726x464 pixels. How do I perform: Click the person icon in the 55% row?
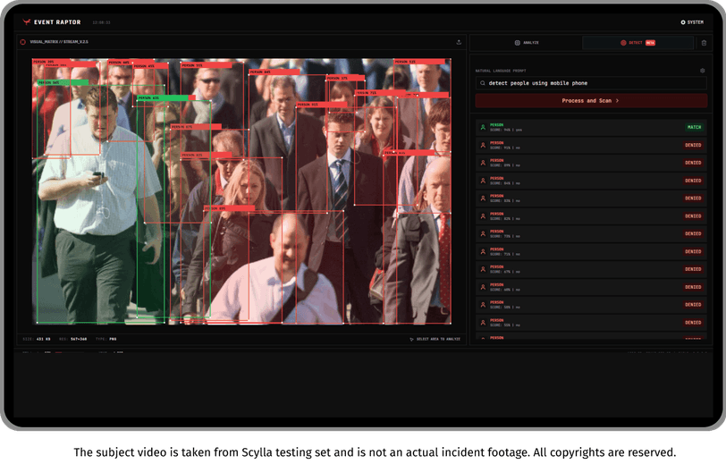483,323
